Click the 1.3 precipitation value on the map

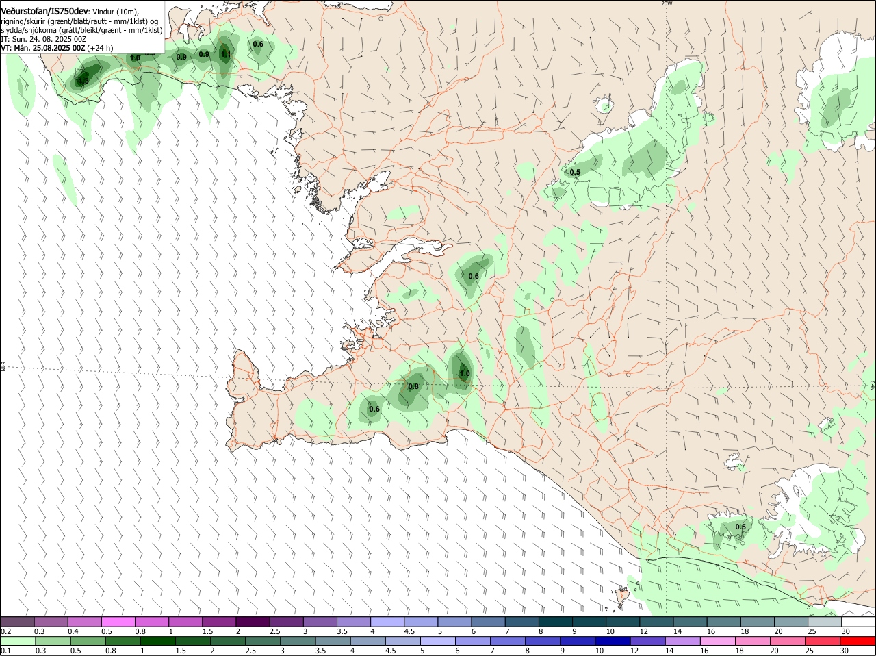[x=83, y=81]
